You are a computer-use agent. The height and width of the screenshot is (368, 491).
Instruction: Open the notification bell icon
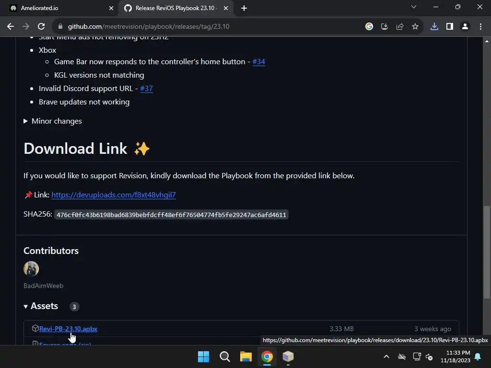click(x=478, y=356)
